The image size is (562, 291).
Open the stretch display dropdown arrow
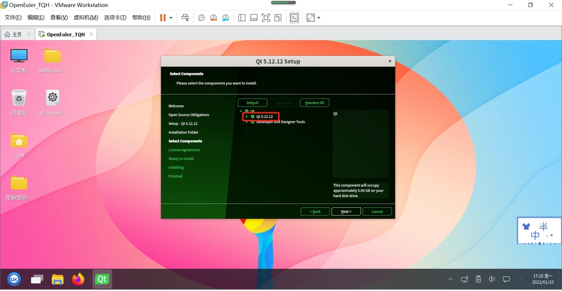point(319,17)
